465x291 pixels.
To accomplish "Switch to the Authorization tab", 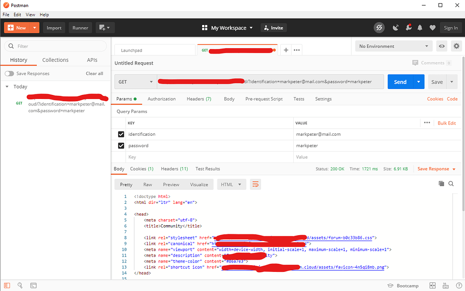I will [162, 99].
